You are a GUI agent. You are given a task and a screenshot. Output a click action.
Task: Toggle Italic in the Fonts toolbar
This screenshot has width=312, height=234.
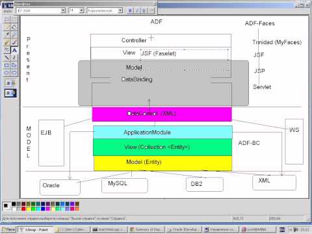pyautogui.click(x=137, y=10)
